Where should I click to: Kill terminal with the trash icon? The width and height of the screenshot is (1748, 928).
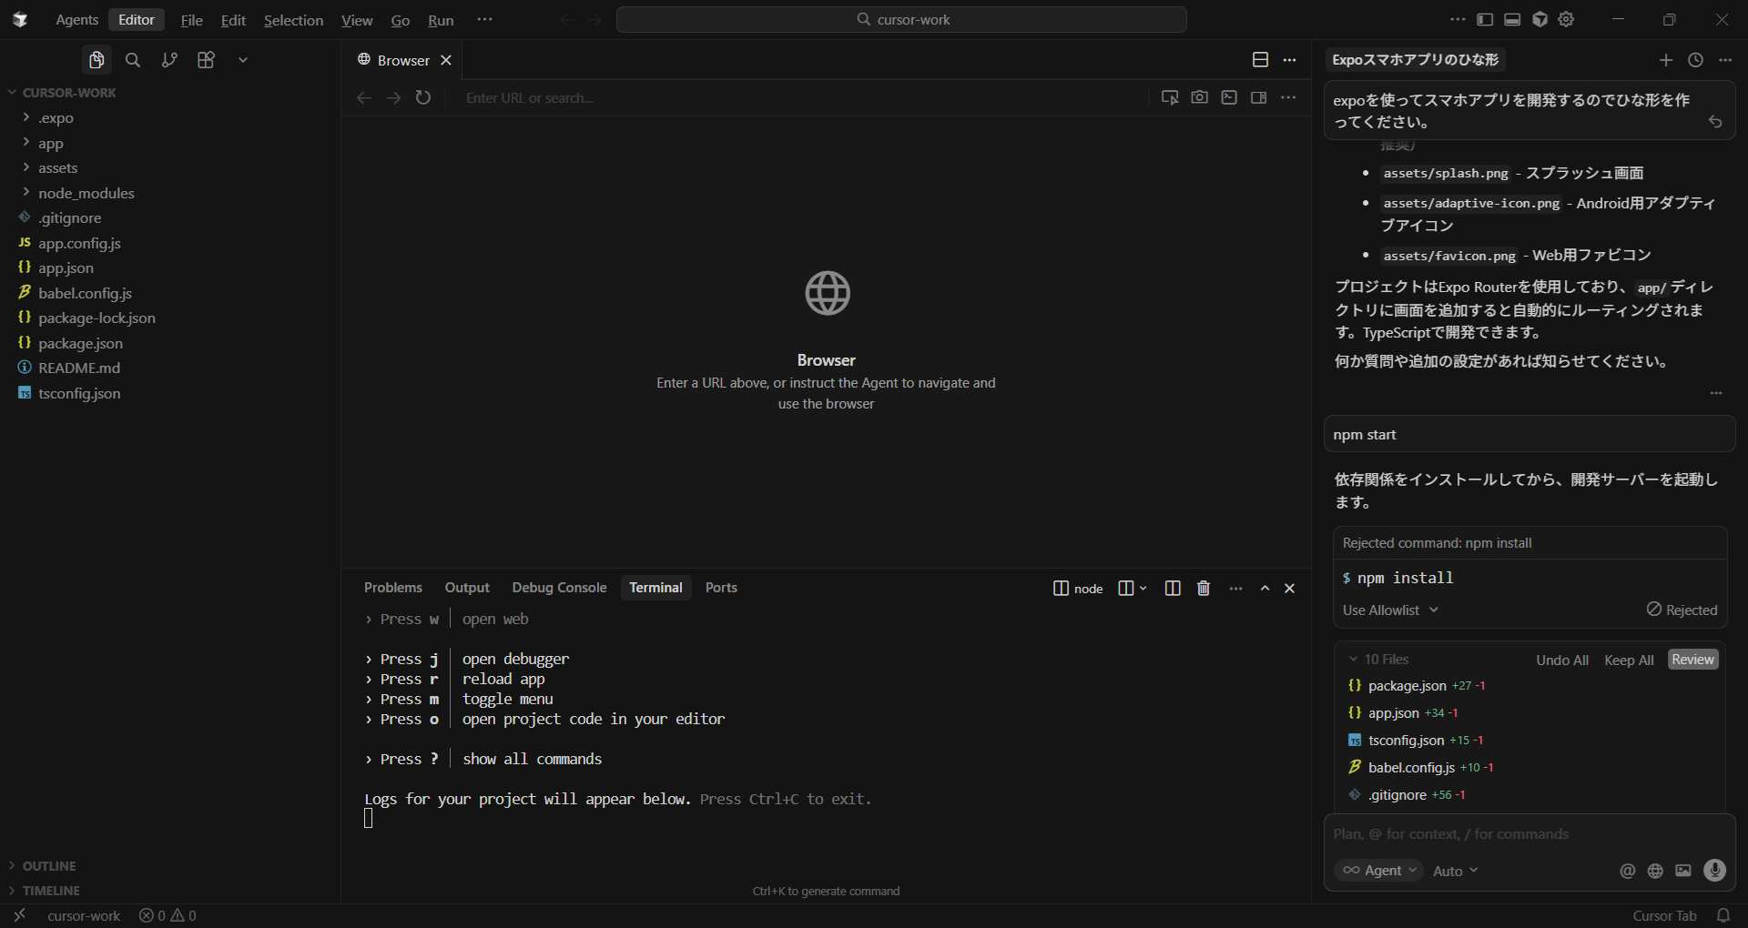1204,589
